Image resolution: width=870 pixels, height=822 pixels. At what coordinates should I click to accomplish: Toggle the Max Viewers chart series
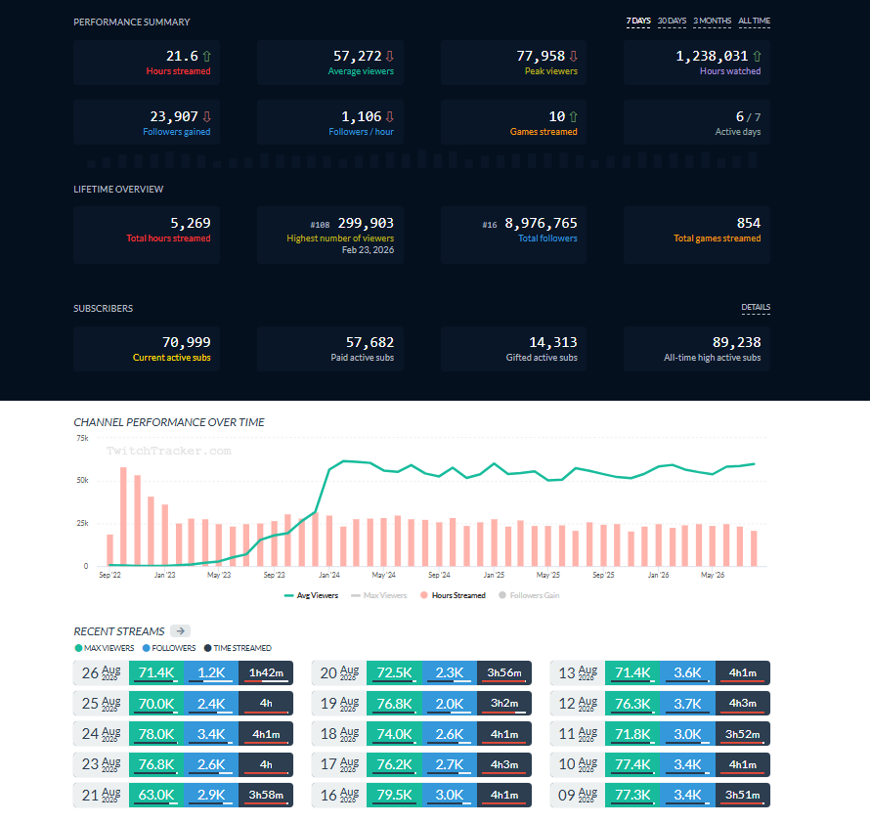click(379, 595)
